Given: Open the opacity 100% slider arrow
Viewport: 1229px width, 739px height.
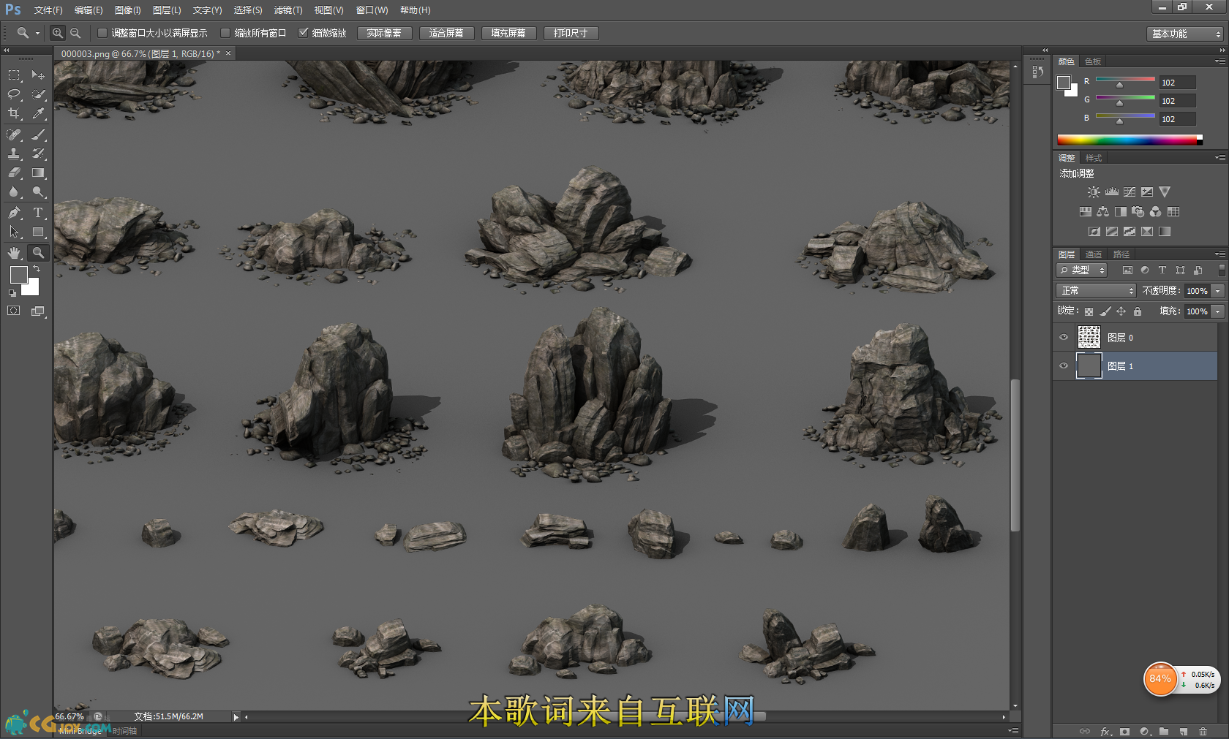Looking at the screenshot, I should tap(1218, 291).
